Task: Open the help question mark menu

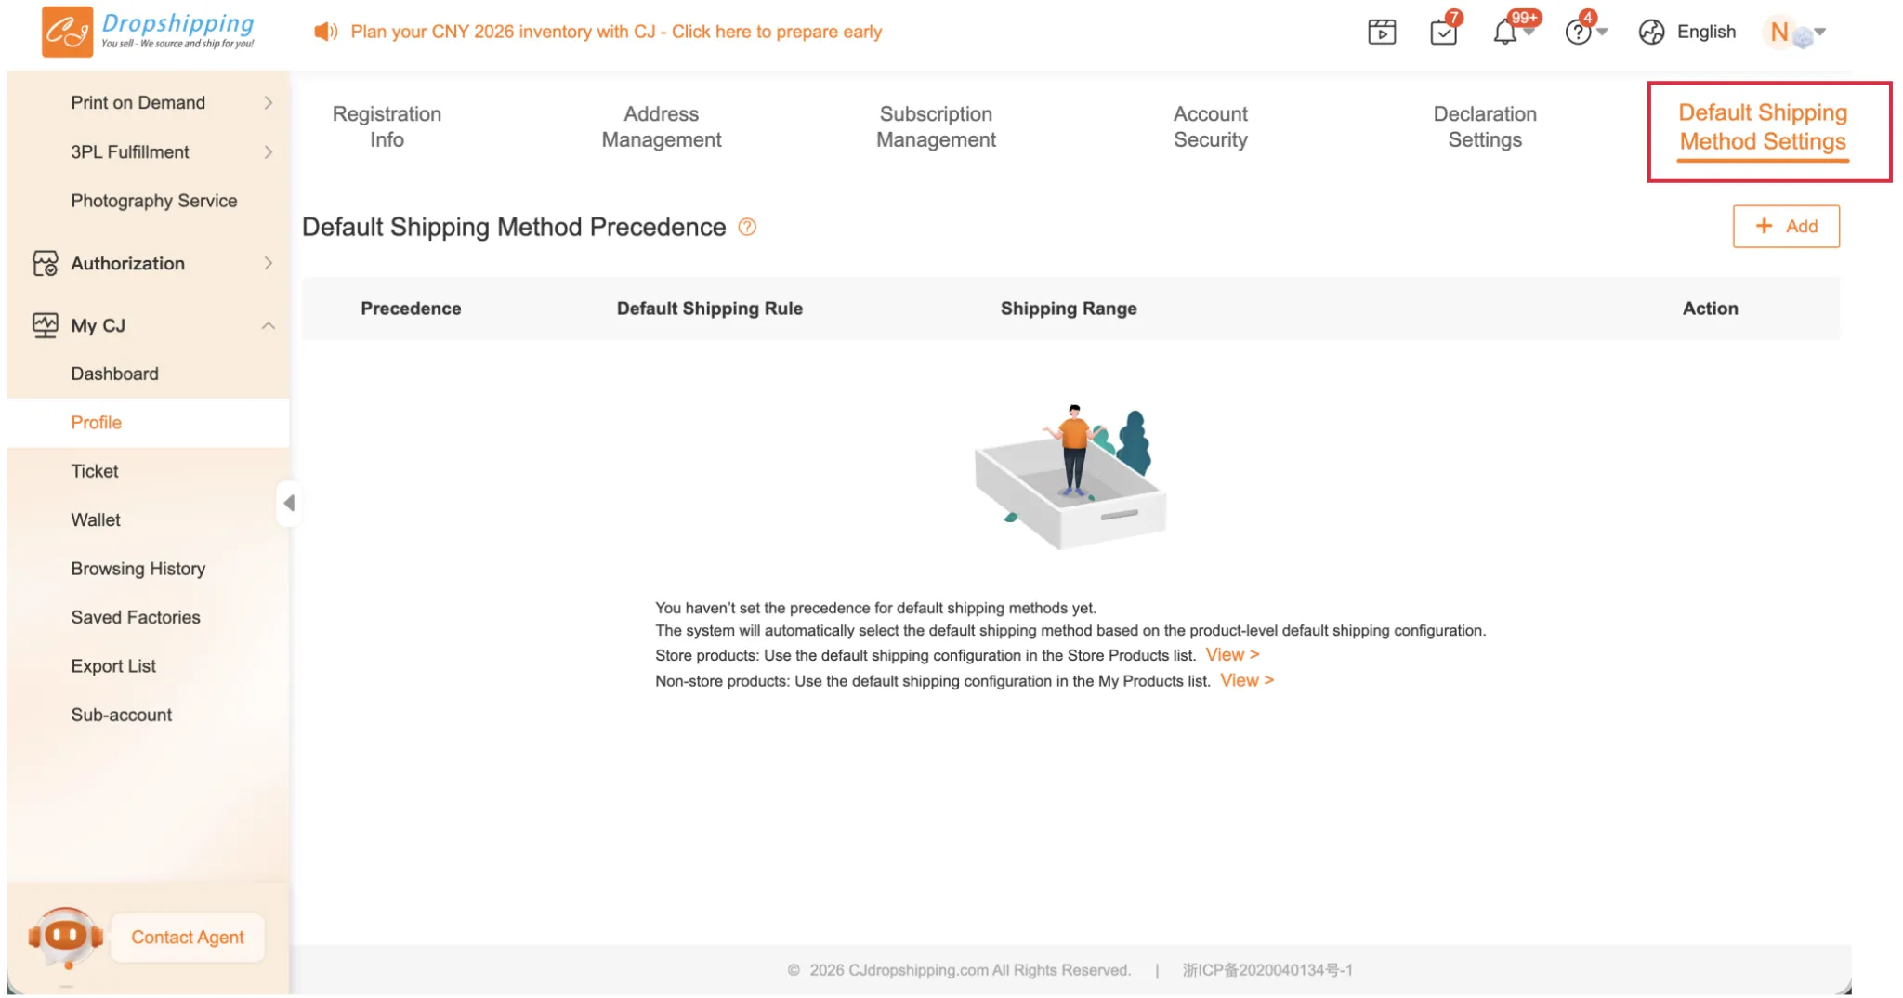Action: click(1579, 33)
